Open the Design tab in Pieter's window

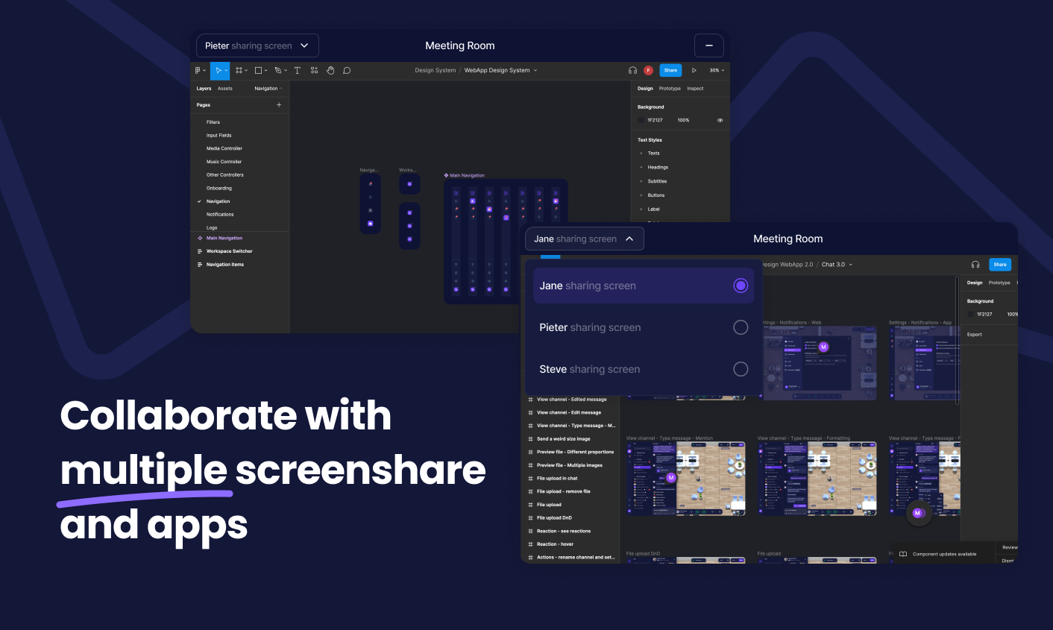pyautogui.click(x=645, y=89)
